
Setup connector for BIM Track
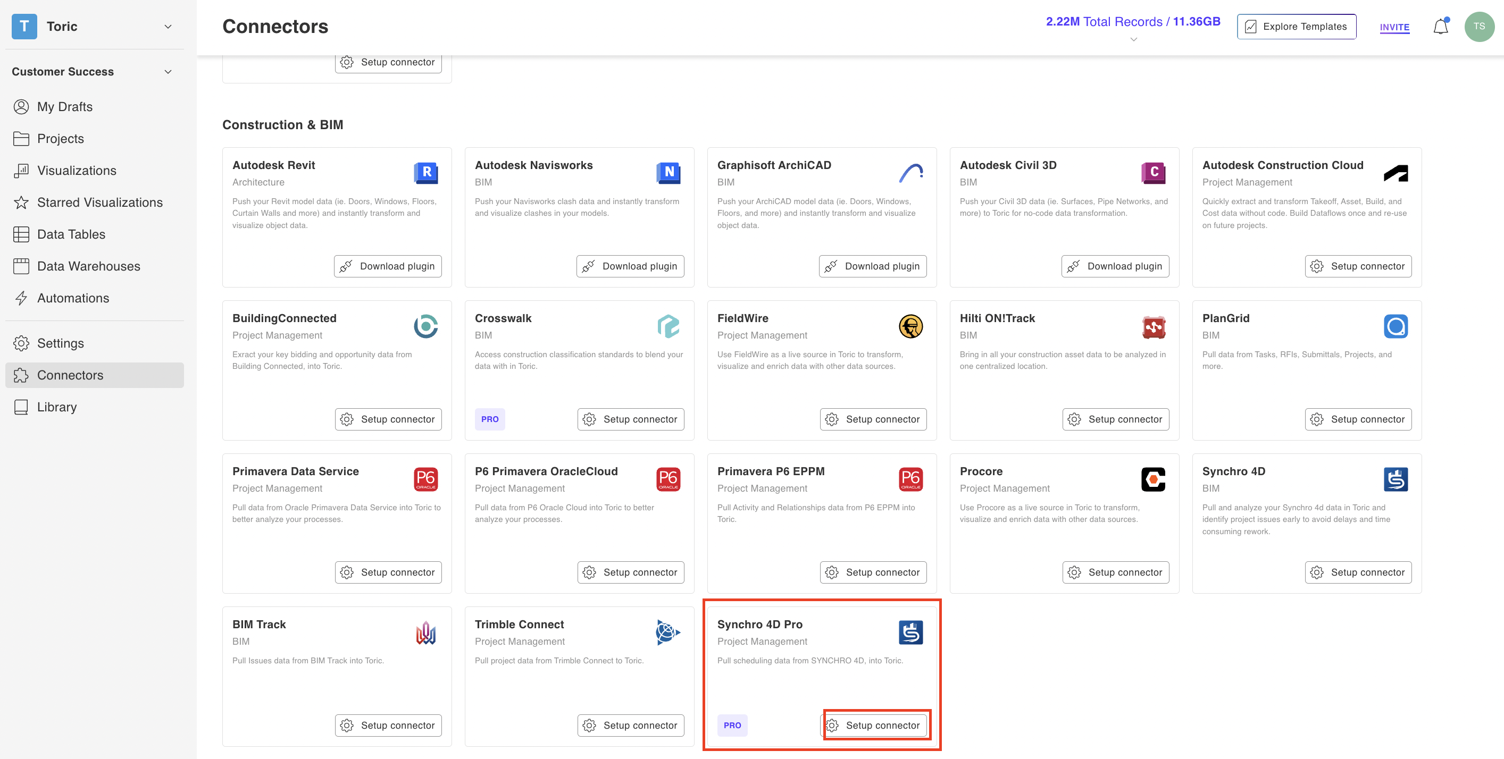(x=388, y=725)
